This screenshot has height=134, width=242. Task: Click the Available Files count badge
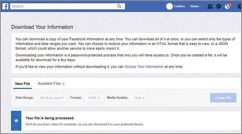click(63, 83)
